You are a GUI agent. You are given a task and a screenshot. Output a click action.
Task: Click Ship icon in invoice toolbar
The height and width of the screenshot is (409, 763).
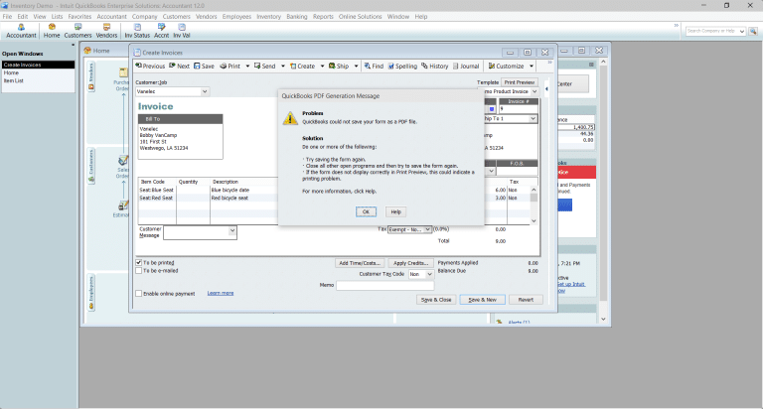(x=339, y=67)
